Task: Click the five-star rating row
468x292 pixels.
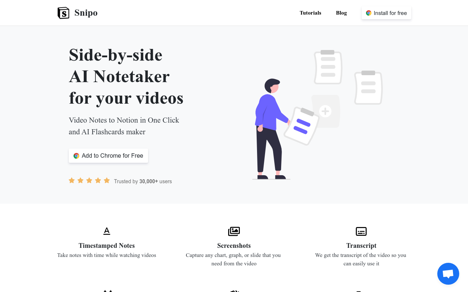Action: click(x=89, y=180)
